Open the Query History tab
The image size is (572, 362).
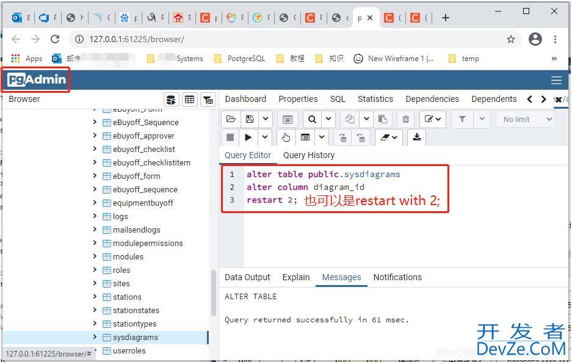coord(309,155)
